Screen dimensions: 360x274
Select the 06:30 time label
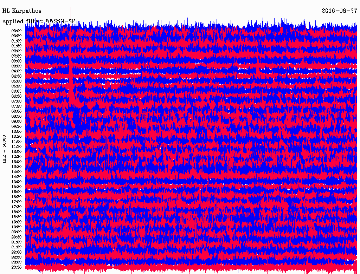tap(17, 96)
